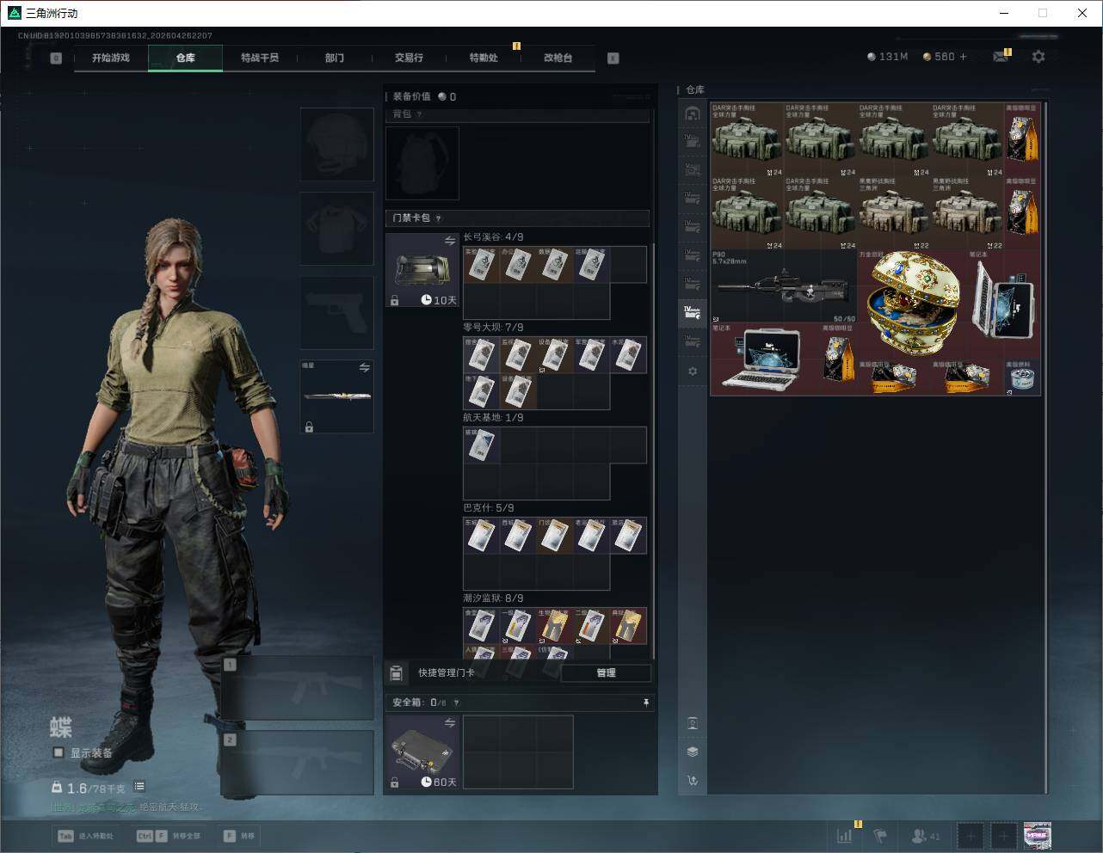Viewport: 1103px width, 853px height.
Task: Click the safe box case thumbnail
Action: coord(422,752)
